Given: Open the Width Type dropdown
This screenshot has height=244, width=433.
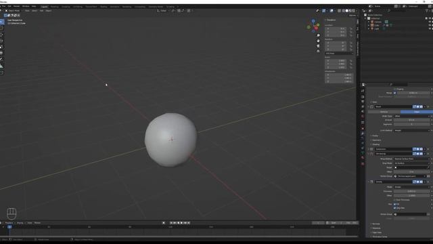Looking at the screenshot, I should click(x=412, y=116).
